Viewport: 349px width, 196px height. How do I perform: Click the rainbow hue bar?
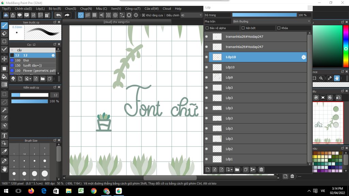point(346,46)
